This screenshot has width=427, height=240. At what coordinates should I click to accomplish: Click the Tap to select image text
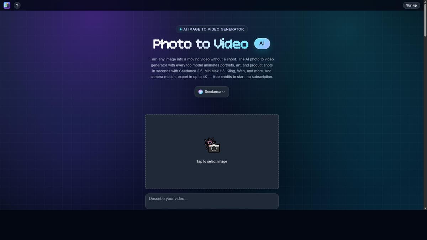pos(212,161)
